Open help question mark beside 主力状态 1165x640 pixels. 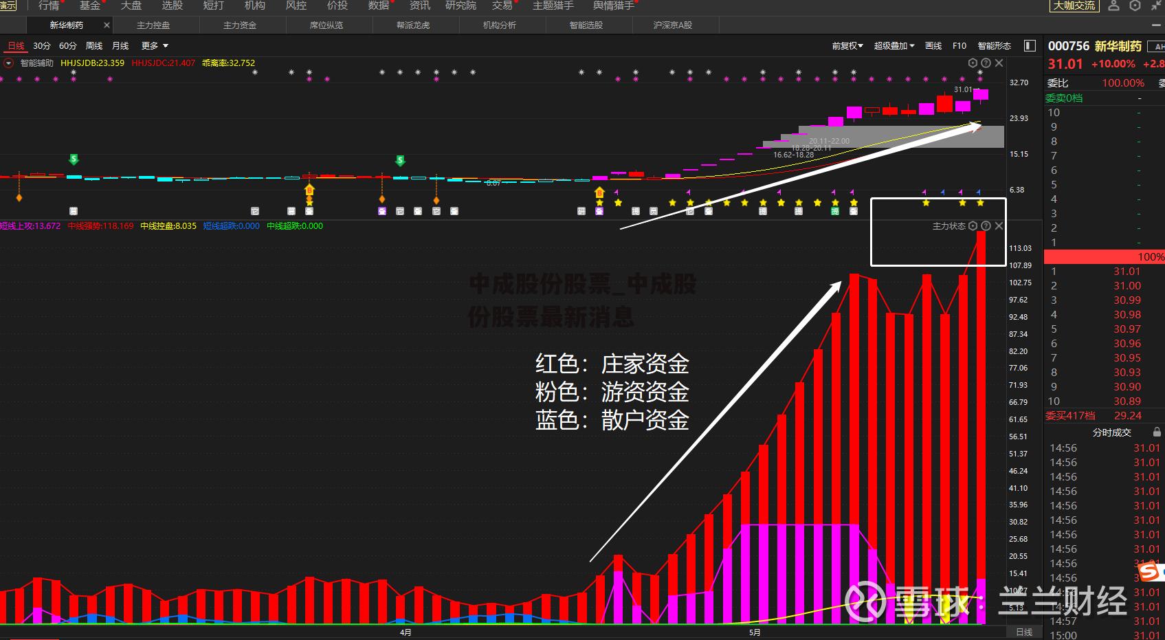pos(986,225)
